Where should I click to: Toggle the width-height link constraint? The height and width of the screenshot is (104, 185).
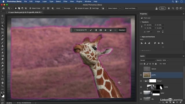pos(142,27)
